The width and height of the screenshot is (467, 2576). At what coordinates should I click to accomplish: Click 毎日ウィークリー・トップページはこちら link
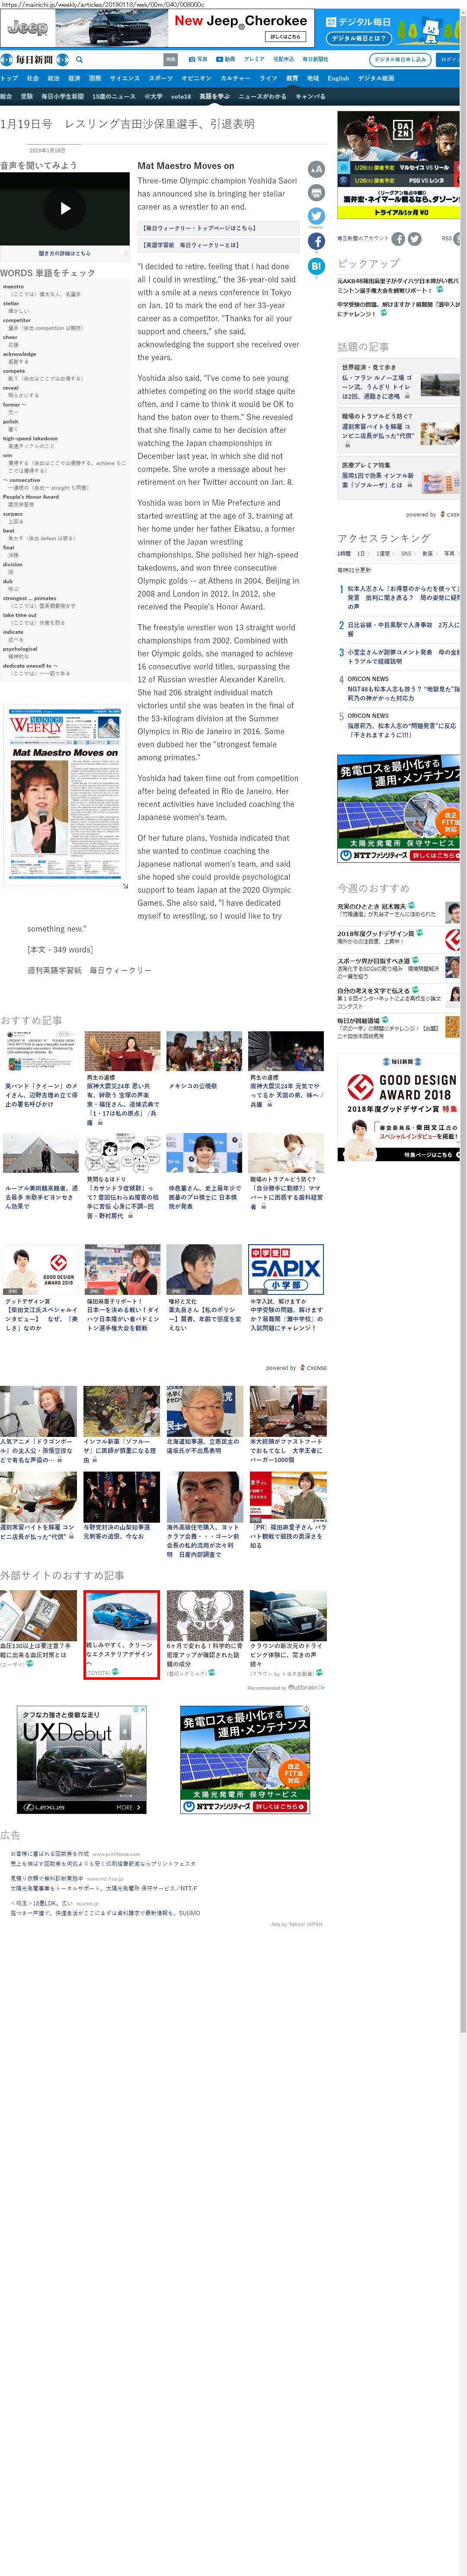pyautogui.click(x=218, y=229)
